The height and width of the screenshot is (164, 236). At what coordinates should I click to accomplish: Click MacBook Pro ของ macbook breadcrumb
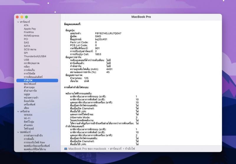(87, 149)
